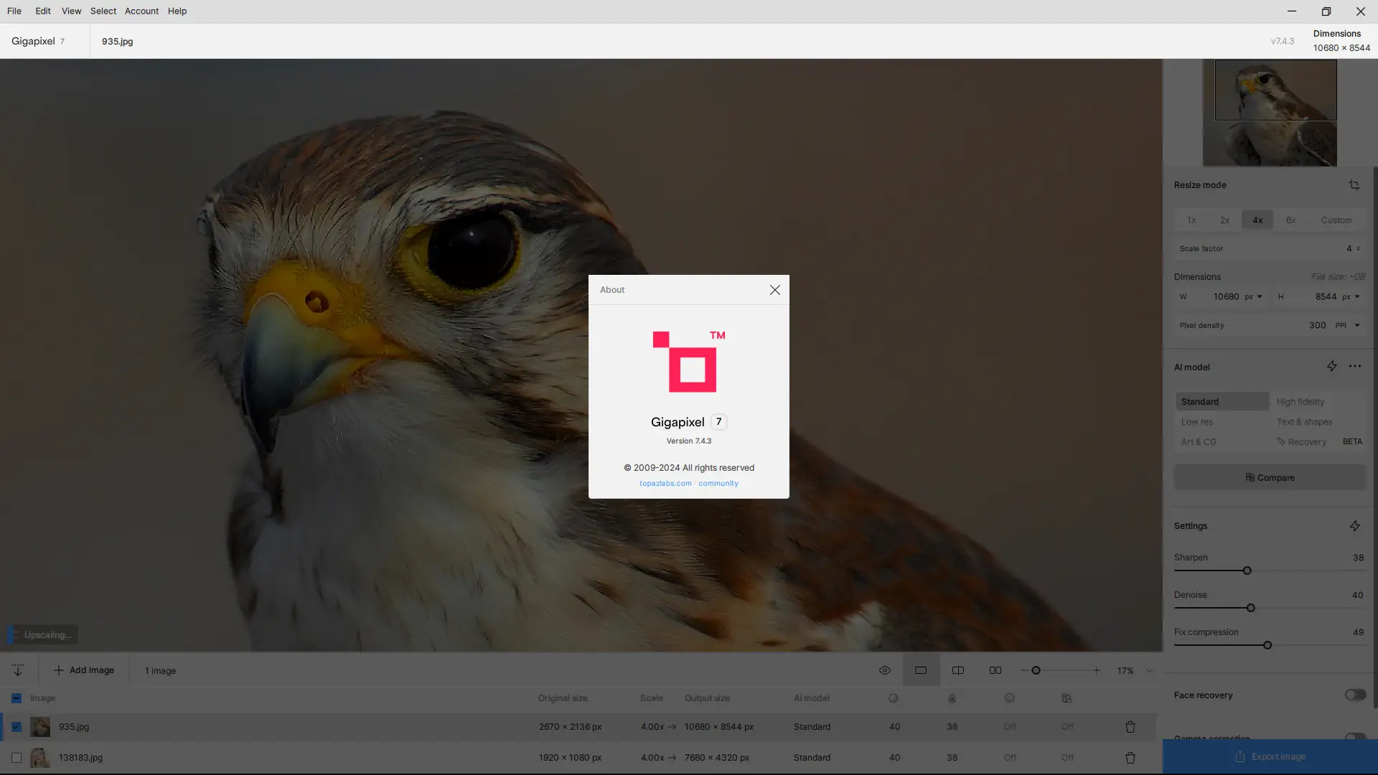Screen dimensions: 1378x775
Task: Close the About dialog
Action: click(774, 290)
